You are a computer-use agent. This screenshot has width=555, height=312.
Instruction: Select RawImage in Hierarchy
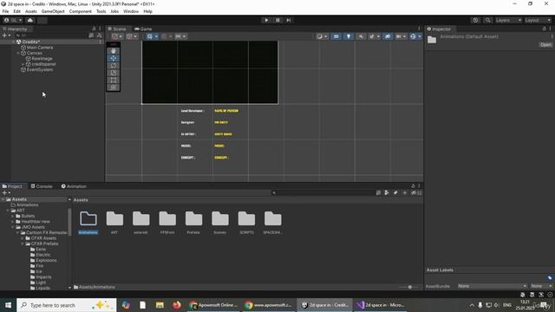[42, 59]
